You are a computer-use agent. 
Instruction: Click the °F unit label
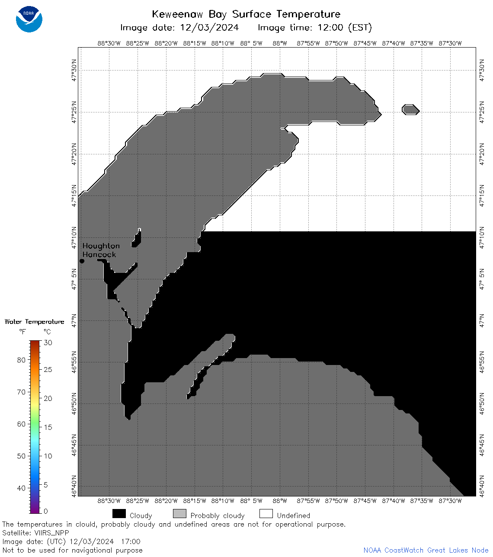(22, 332)
